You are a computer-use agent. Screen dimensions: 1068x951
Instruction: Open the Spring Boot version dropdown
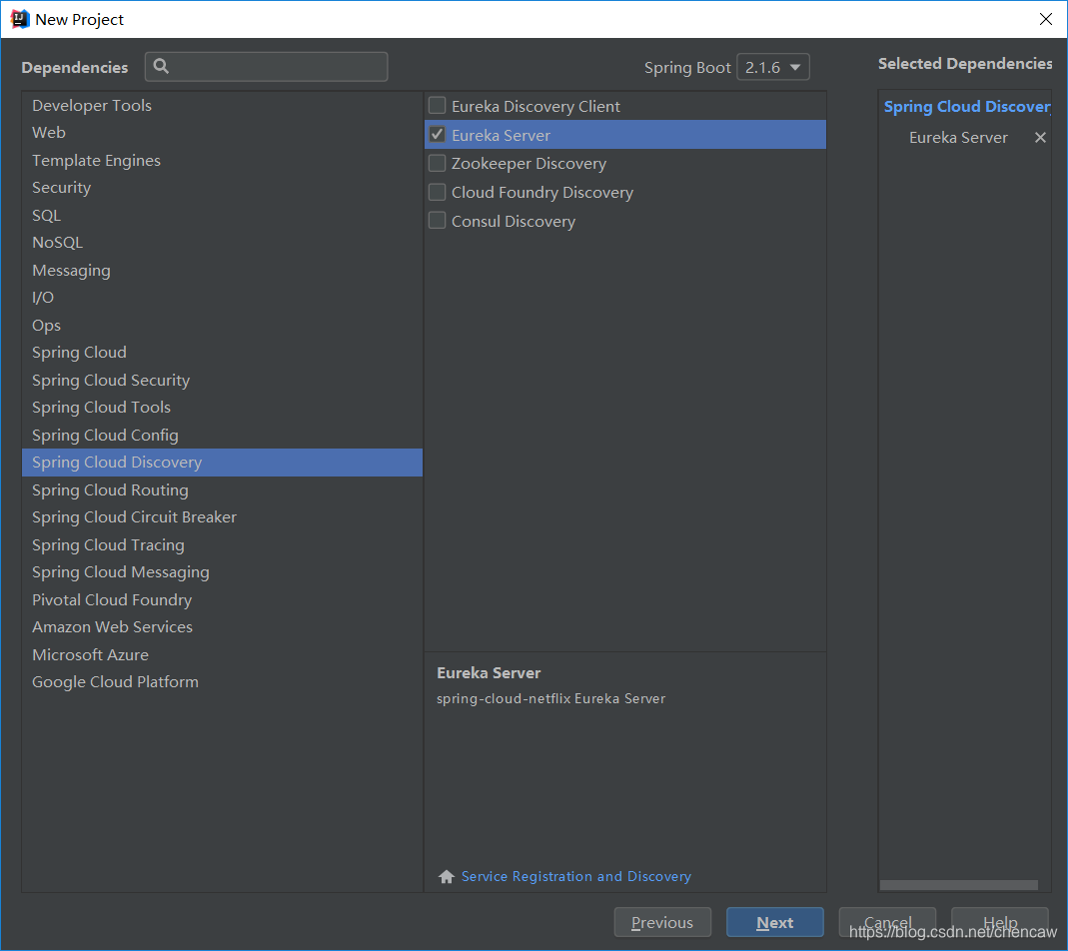point(773,68)
